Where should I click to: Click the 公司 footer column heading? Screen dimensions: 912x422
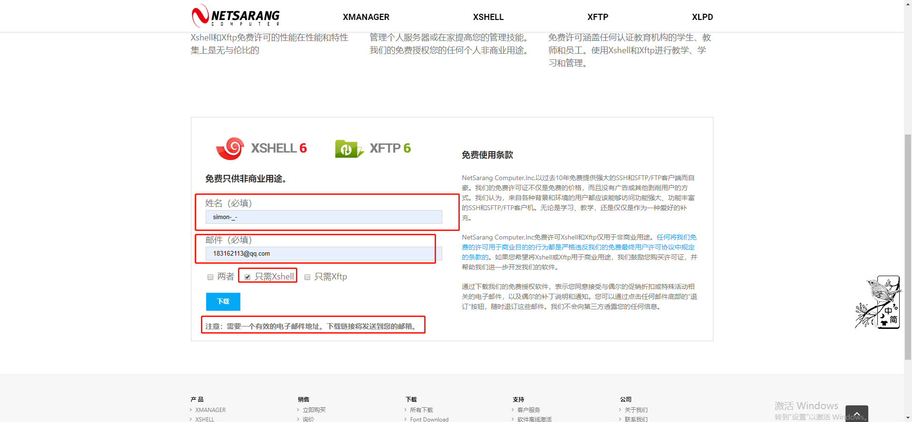point(626,400)
